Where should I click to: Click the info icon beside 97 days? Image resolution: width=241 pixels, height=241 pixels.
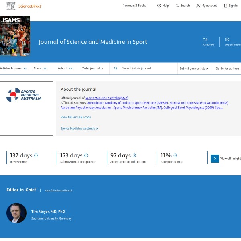tap(134, 155)
